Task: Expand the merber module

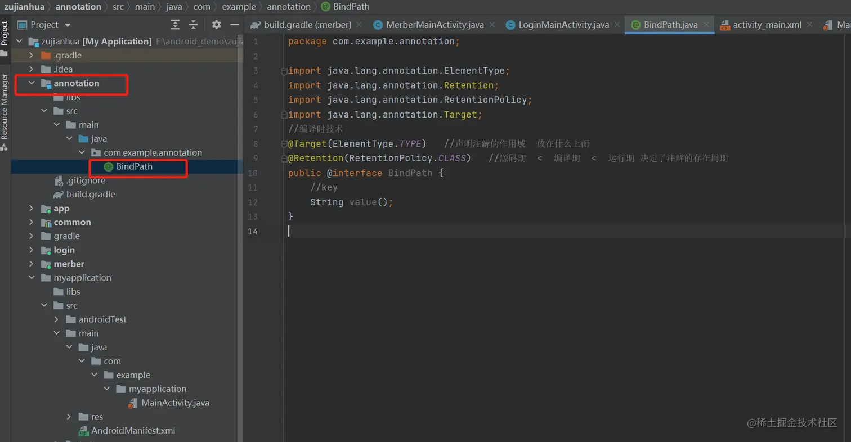Action: click(32, 264)
